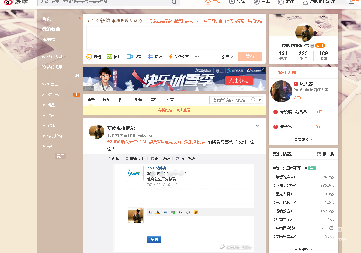Open 热门视频 in sidebar
Screen dimensions: 361x253
point(52,67)
